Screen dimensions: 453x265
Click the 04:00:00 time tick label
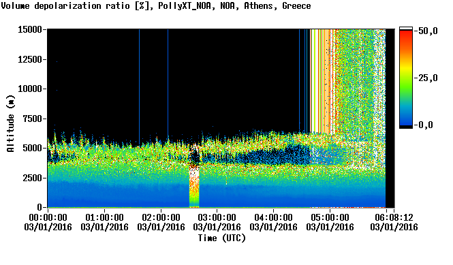click(274, 217)
